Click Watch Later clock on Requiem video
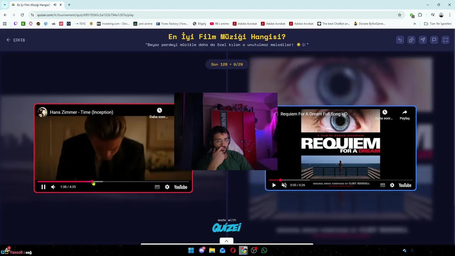 coord(385,112)
